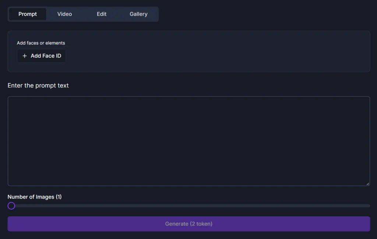Open the Gallery tab

tap(138, 14)
